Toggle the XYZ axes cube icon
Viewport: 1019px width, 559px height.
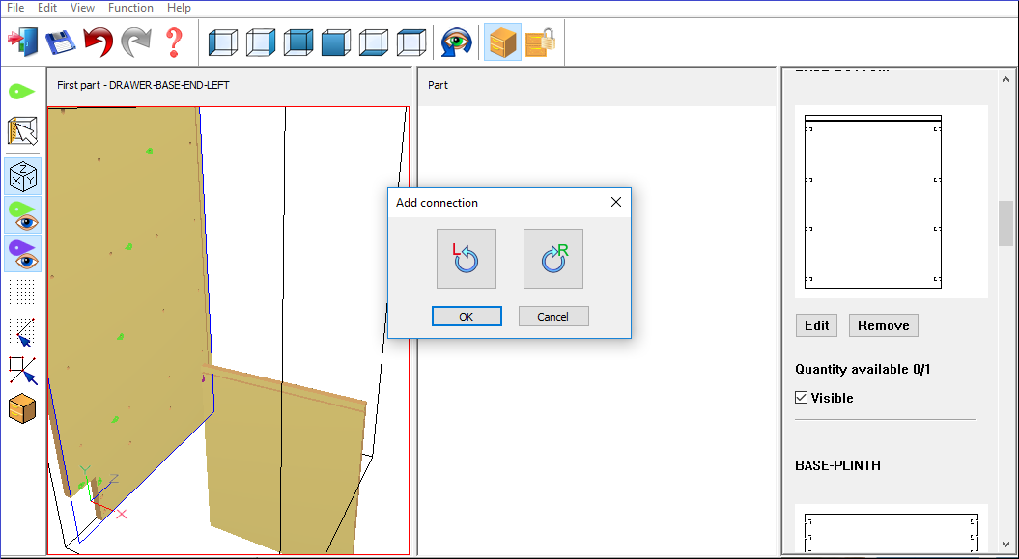(23, 176)
